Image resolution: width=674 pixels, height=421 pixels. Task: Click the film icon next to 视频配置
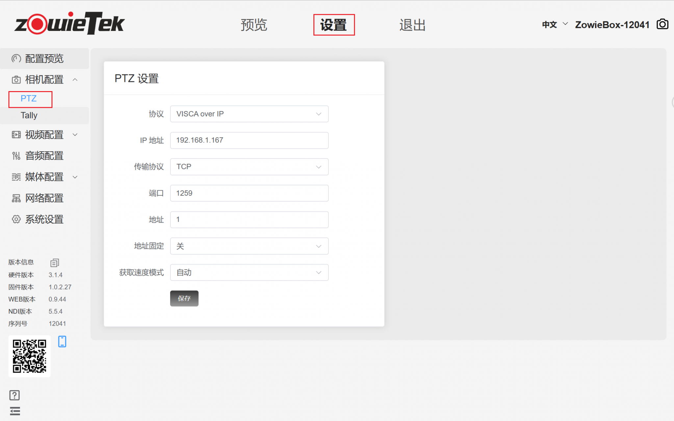[16, 135]
